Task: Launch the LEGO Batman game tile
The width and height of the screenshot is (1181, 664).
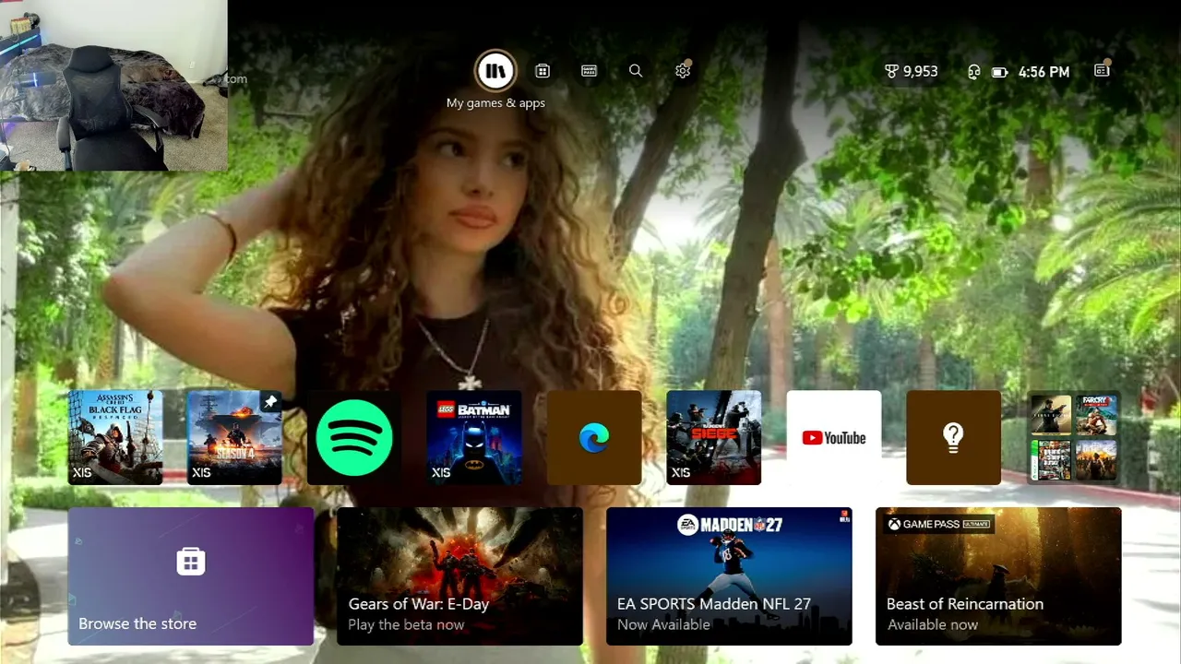Action: [474, 437]
